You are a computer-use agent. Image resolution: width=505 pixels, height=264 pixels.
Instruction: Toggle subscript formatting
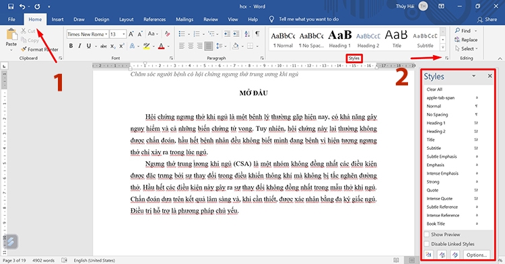(x=112, y=46)
